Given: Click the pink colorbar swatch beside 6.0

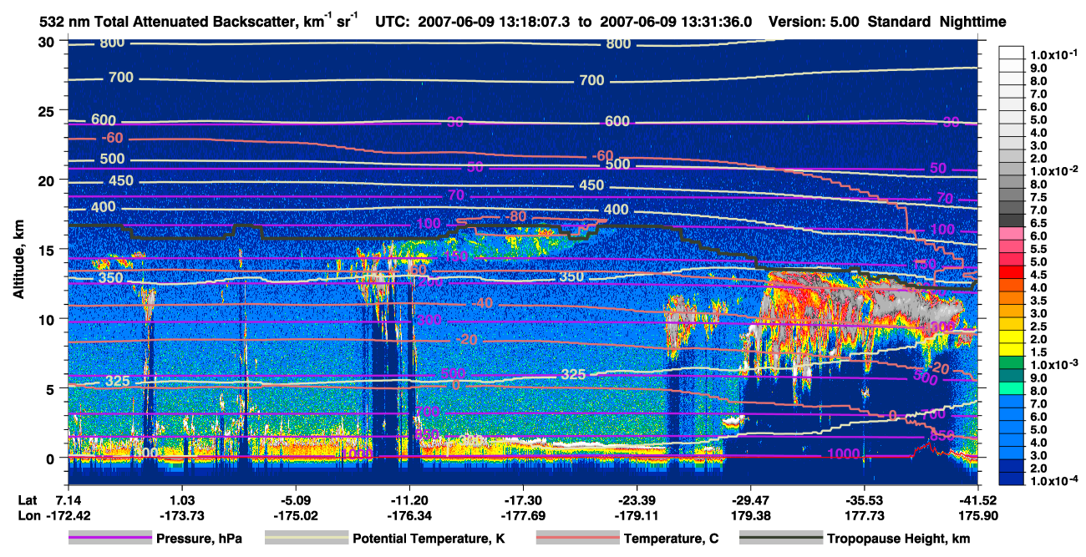Looking at the screenshot, I should click(x=1012, y=234).
